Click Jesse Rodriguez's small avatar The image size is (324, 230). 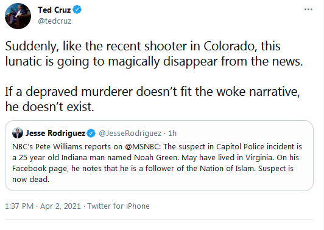[18, 133]
